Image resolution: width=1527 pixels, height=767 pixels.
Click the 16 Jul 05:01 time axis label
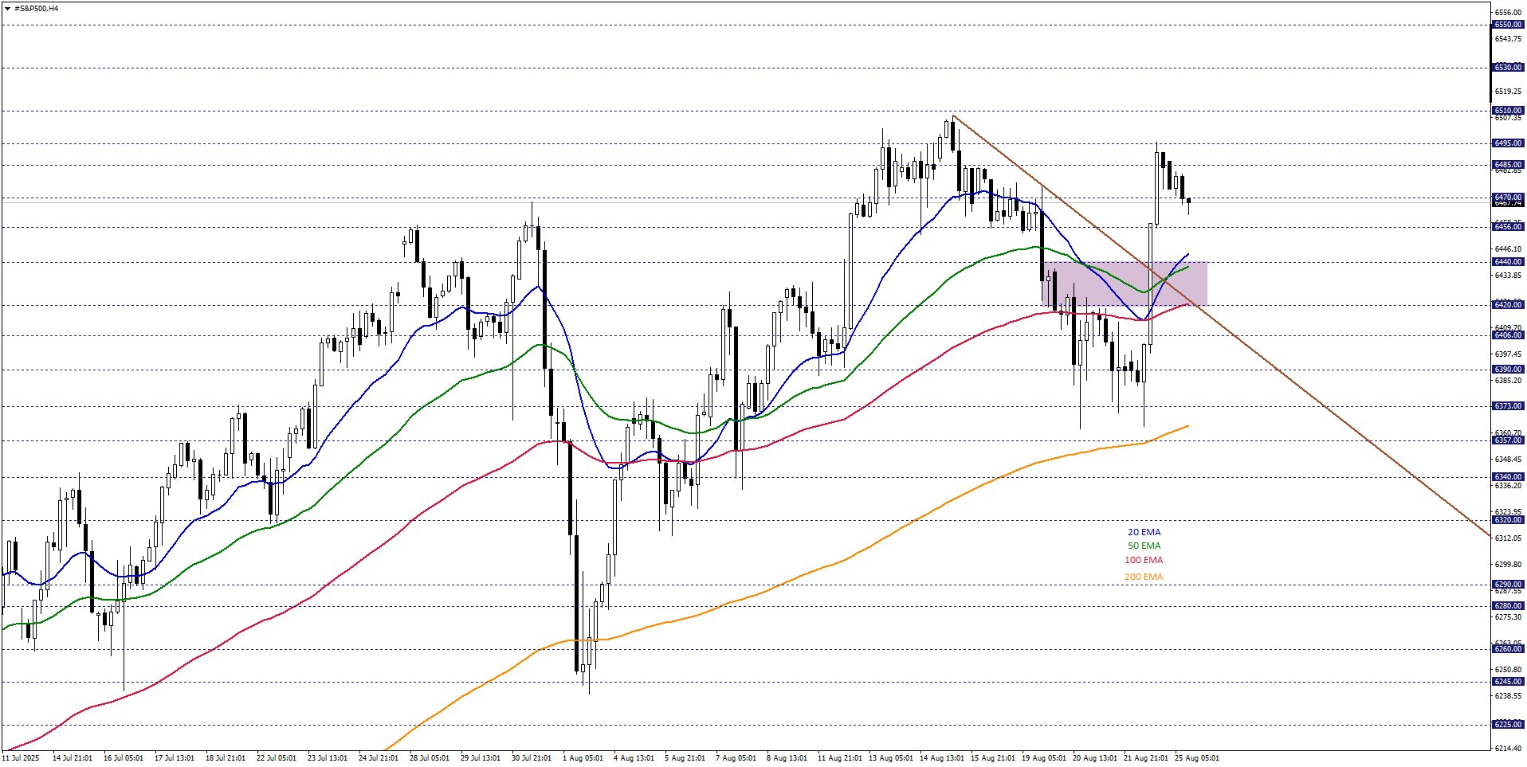point(124,758)
